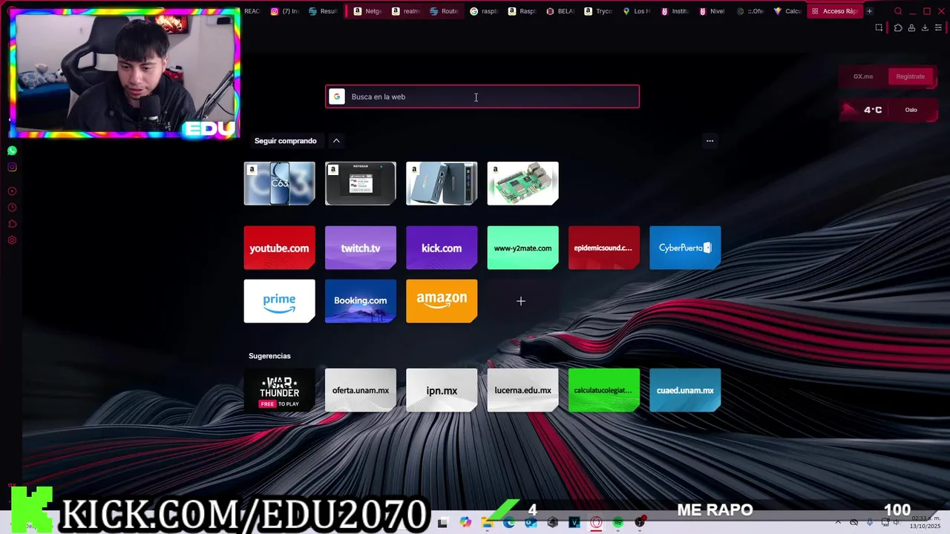
Task: Open Microsoft Edge on the taskbar
Action: point(509,522)
